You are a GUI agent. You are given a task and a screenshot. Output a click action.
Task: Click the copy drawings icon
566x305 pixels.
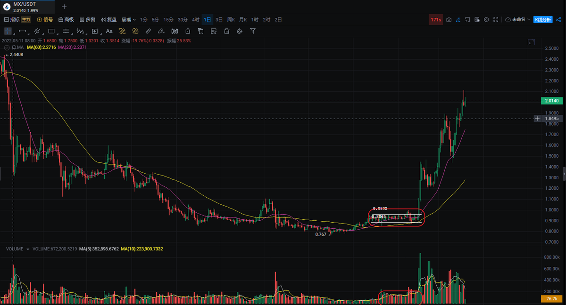(x=200, y=31)
